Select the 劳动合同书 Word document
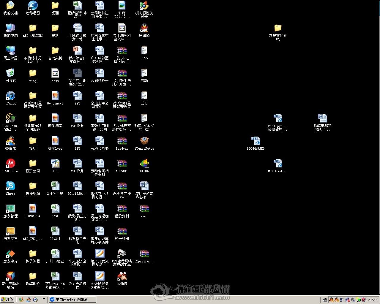This screenshot has height=304, width=380. [100, 143]
